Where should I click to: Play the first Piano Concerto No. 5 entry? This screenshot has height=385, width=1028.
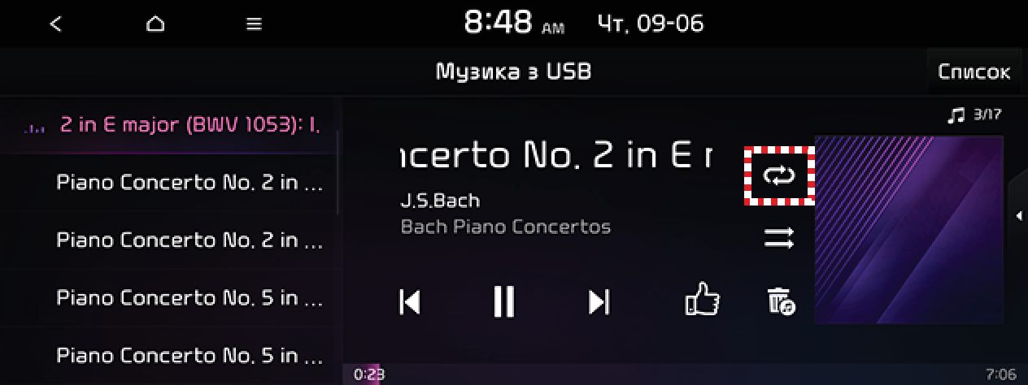(x=169, y=297)
